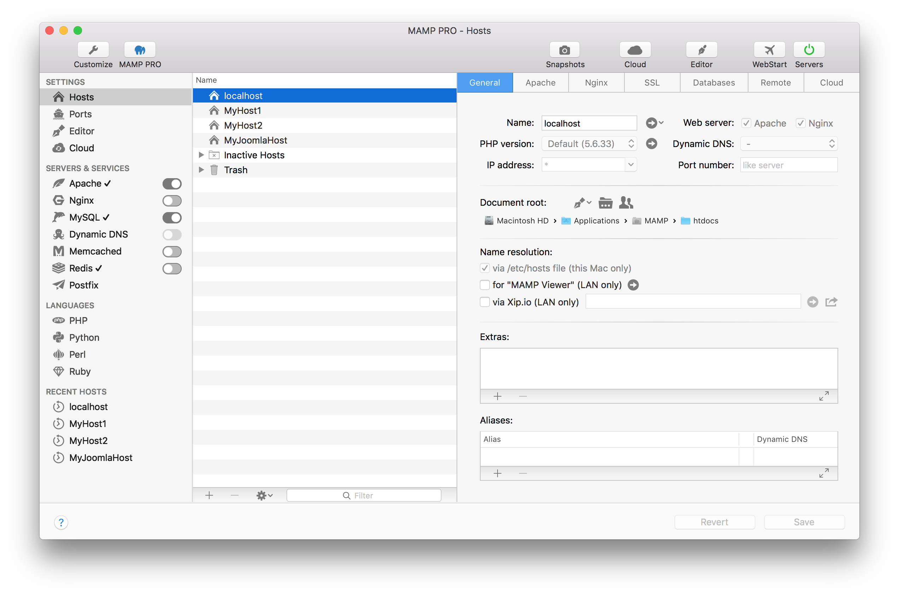Select MyHost1 in the hosts list
899x596 pixels.
click(324, 111)
